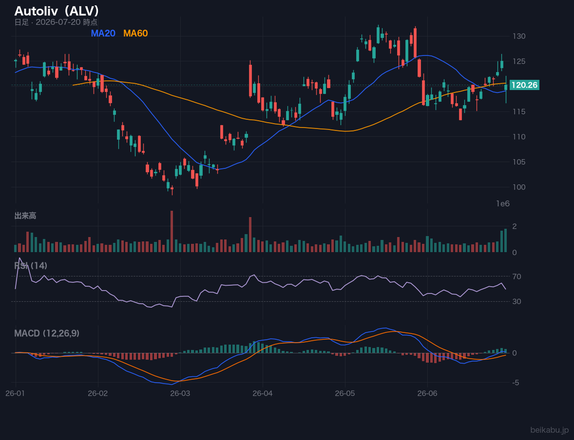Click the second volume spike bar before 26-04

tap(250, 235)
